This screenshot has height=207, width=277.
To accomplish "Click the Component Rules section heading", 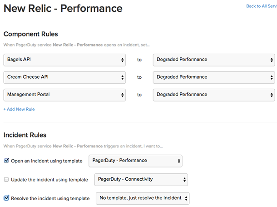I will point(31,34).
